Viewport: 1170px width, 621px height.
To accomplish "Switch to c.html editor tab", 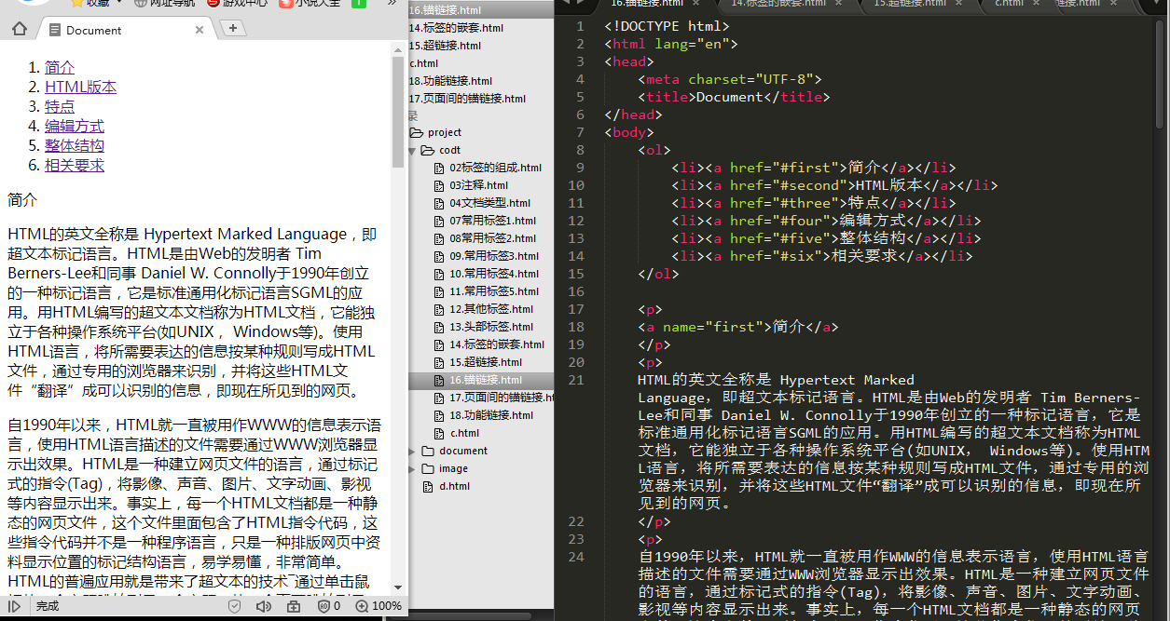I will click(x=1010, y=4).
